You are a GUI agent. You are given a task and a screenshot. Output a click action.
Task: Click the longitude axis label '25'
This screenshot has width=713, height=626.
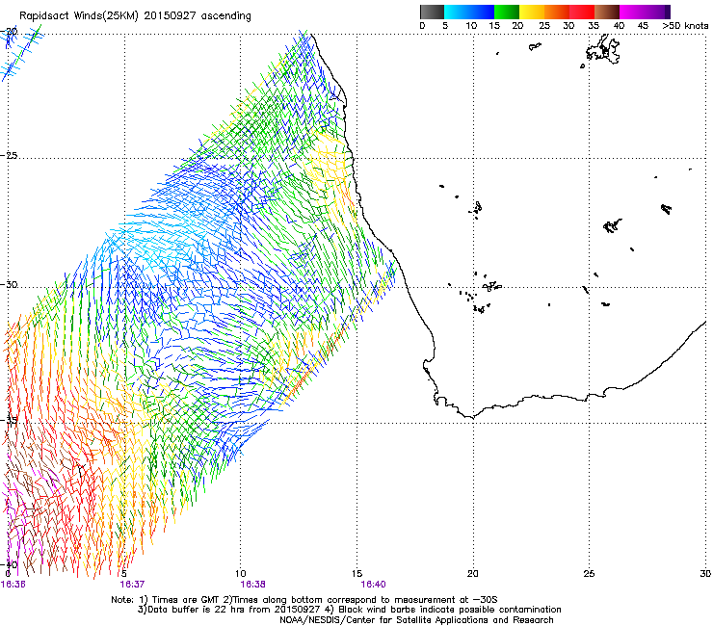[589, 573]
